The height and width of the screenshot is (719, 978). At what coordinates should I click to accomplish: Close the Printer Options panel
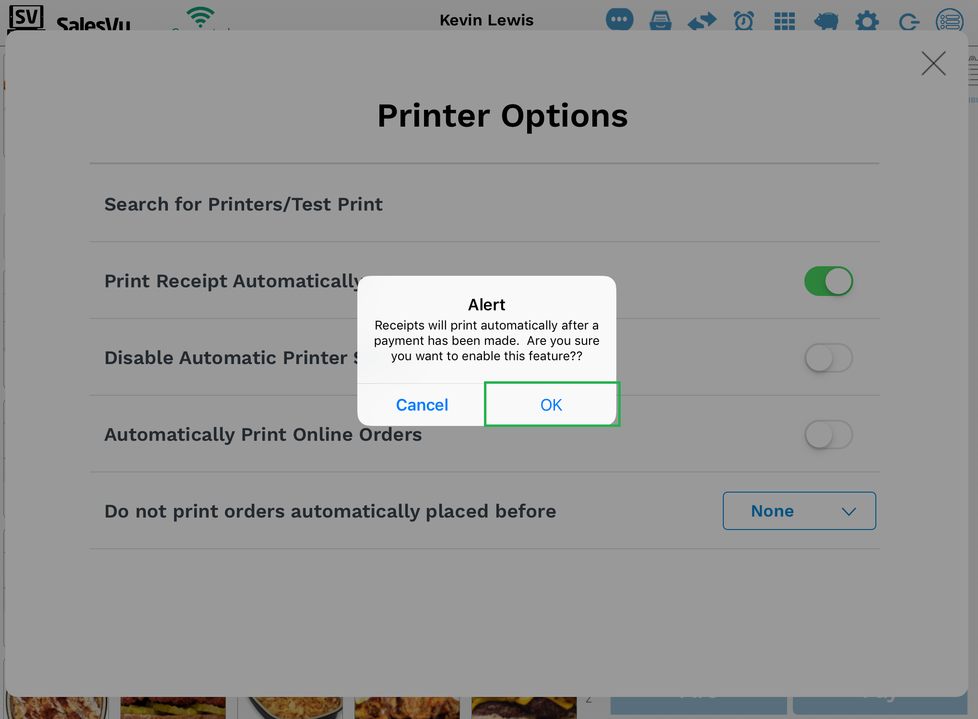click(933, 63)
